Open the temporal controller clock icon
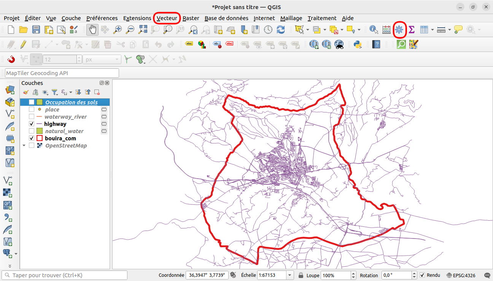Image resolution: width=493 pixels, height=281 pixels. pos(268,30)
